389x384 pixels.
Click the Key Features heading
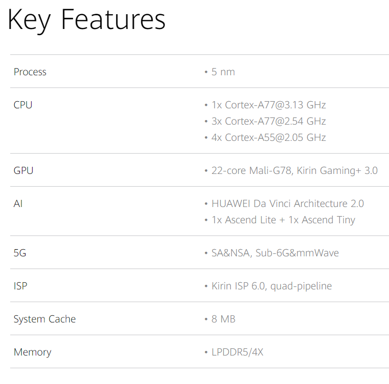coord(87,21)
